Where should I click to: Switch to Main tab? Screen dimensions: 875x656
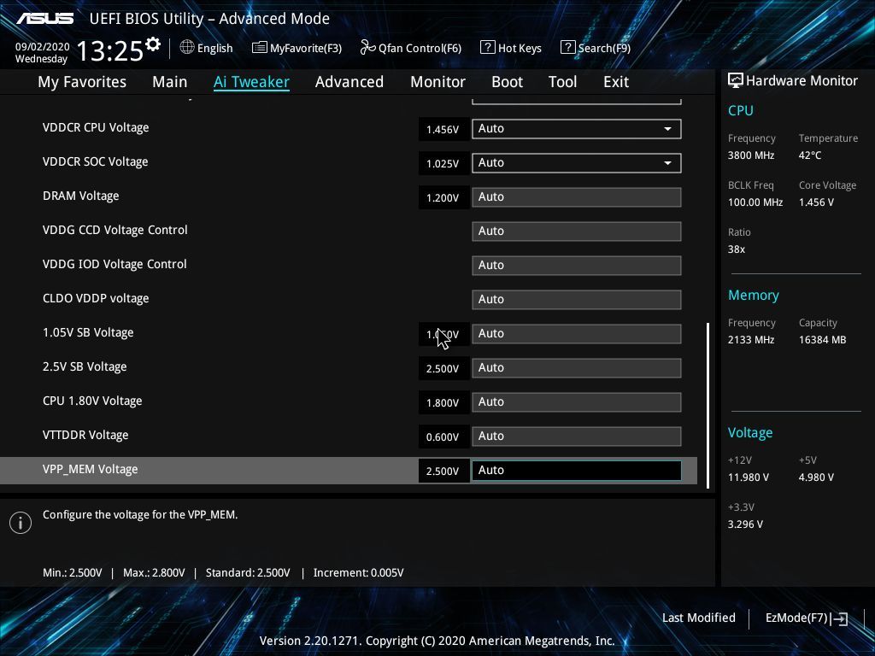tap(170, 82)
